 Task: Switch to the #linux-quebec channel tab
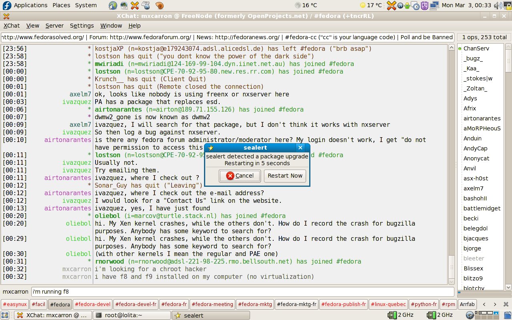[x=388, y=304]
